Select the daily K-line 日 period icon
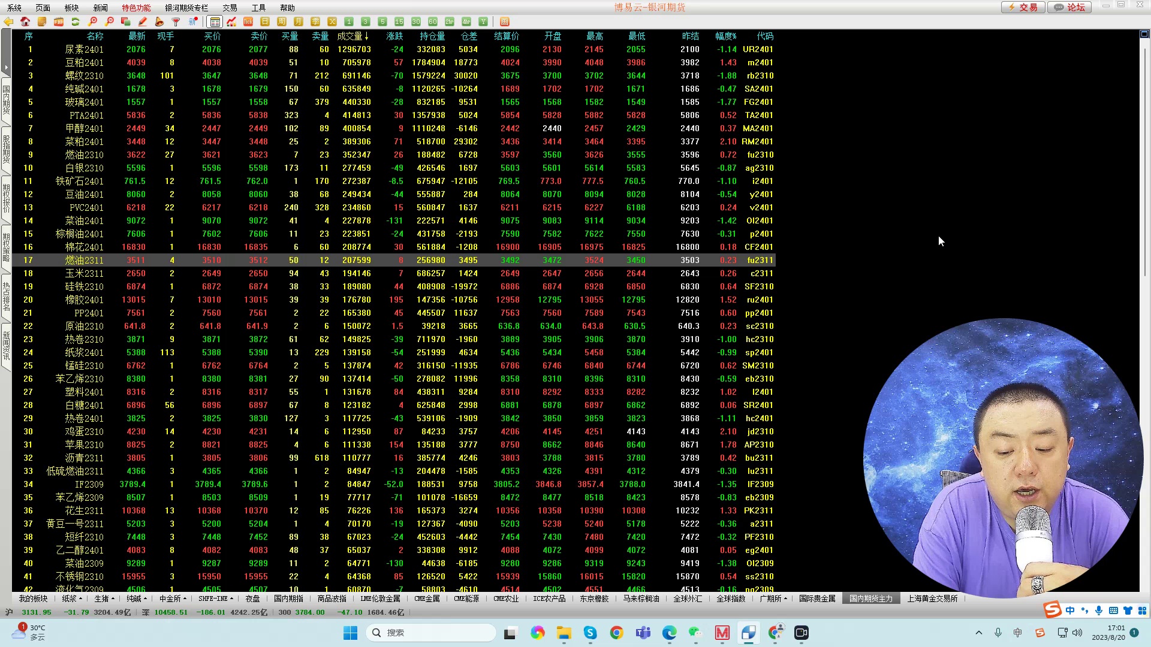The image size is (1151, 647). [265, 22]
